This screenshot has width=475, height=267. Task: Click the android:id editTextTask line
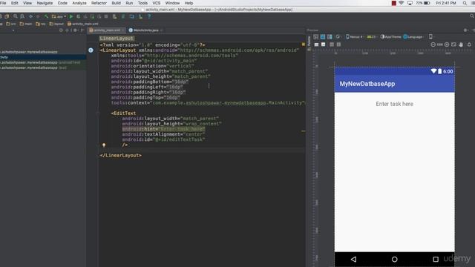163,139
